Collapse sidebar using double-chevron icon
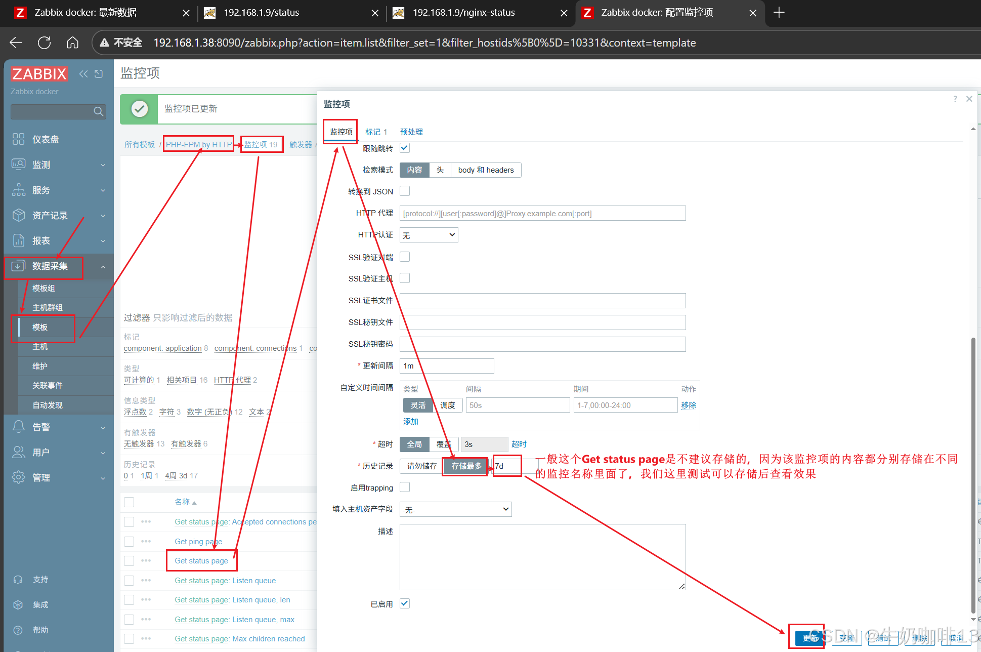The width and height of the screenshot is (981, 652). pos(83,74)
